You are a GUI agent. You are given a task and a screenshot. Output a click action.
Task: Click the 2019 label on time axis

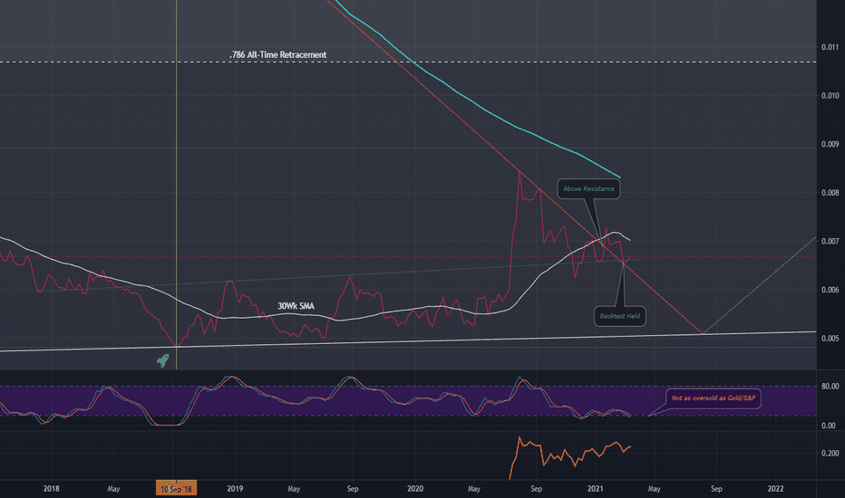[235, 489]
